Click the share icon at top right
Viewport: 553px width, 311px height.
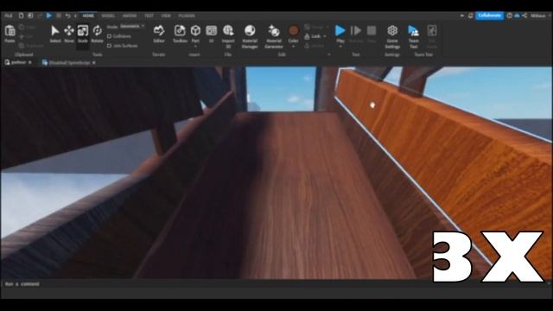click(x=524, y=16)
